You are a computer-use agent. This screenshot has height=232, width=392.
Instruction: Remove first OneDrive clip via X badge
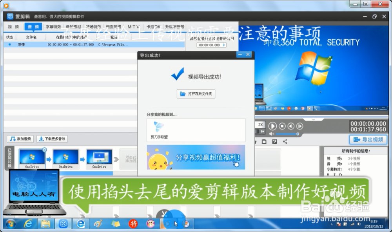(44, 150)
